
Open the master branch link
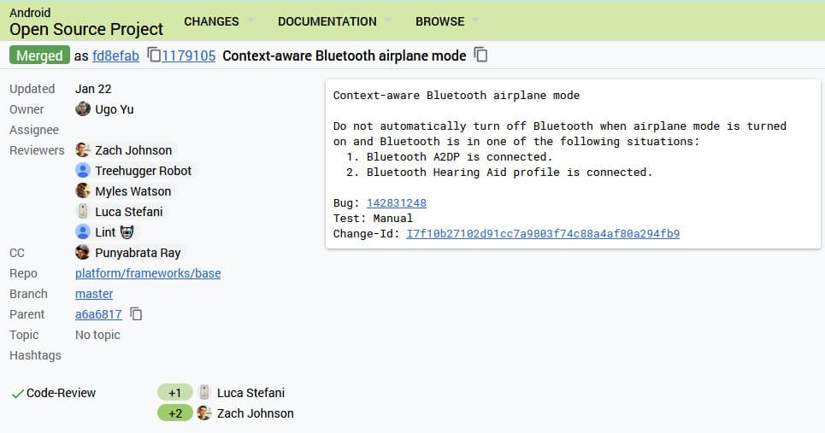(x=94, y=294)
